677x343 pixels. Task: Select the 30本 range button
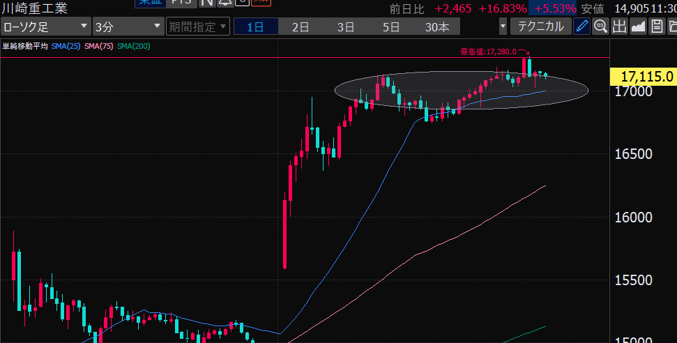[437, 27]
